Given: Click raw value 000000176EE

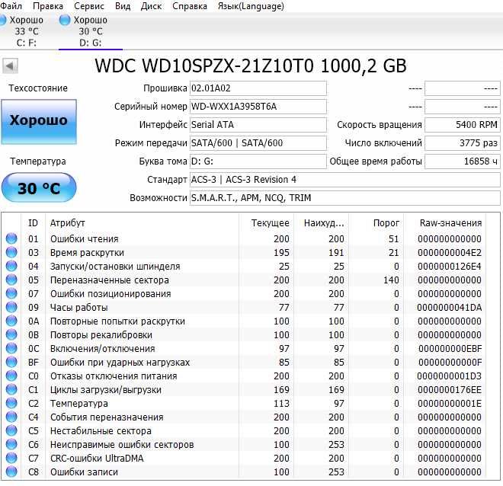Looking at the screenshot, I should pos(450,390).
